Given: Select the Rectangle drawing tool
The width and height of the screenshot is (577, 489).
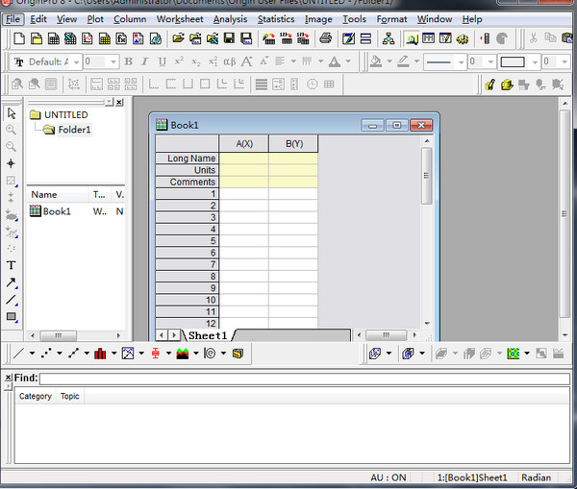Looking at the screenshot, I should tap(11, 317).
